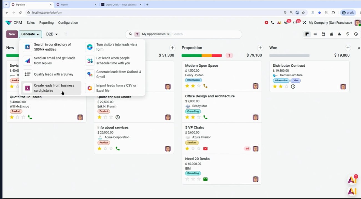
Task: Open the Configuration menu
Action: point(68,23)
